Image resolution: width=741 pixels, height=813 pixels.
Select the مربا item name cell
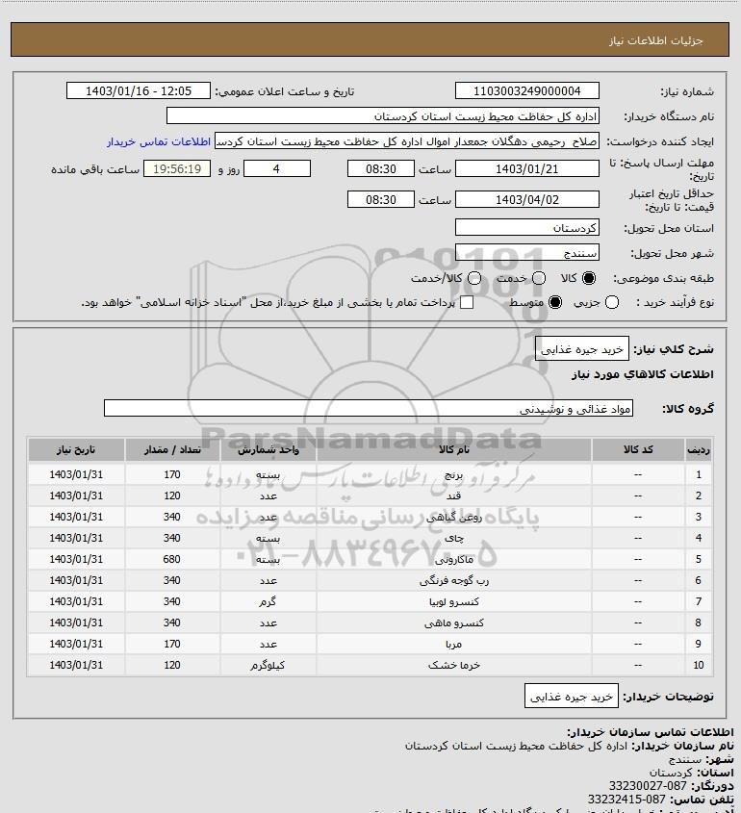(453, 644)
